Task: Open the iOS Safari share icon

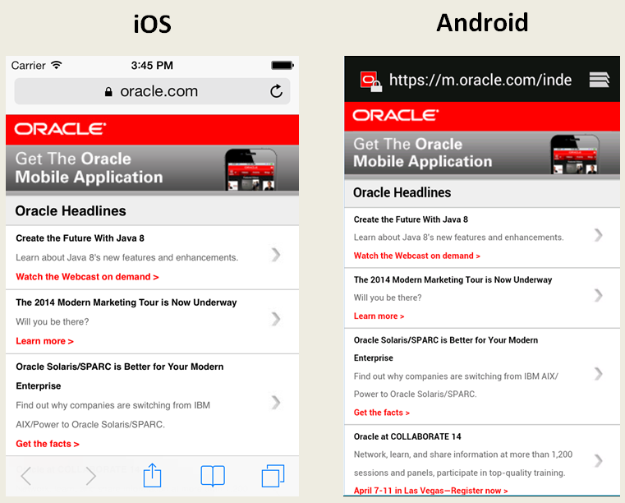Action: tap(152, 475)
